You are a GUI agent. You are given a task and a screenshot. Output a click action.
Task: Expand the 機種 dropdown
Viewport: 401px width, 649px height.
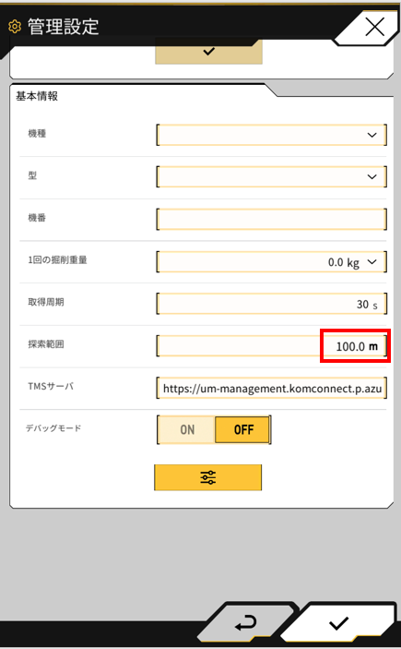(272, 135)
